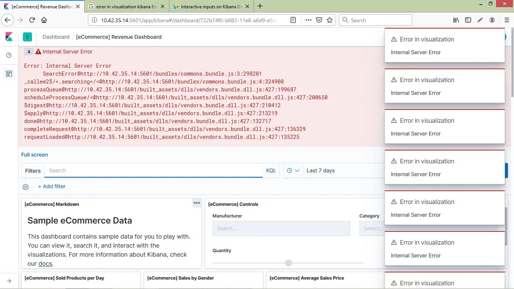The image size is (514, 289).
Task: Toggle reader view icon
Action: [x=293, y=20]
